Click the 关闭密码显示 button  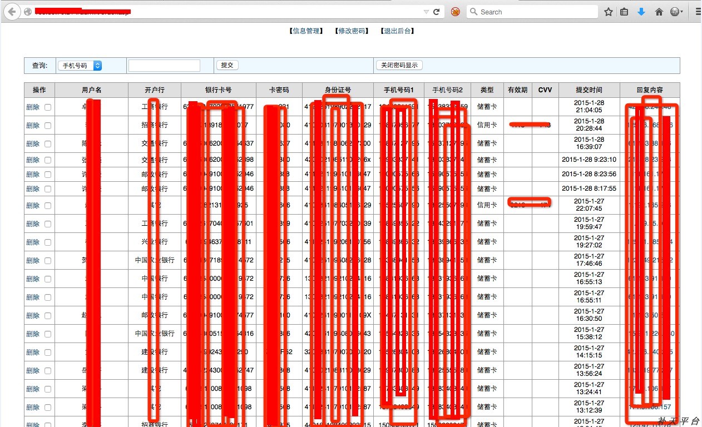click(399, 65)
